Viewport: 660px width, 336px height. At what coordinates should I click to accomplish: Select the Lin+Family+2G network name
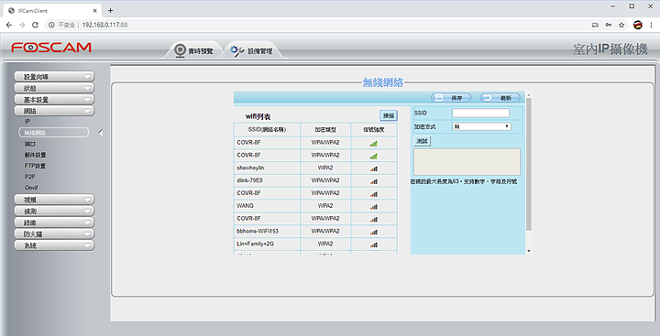coord(256,244)
